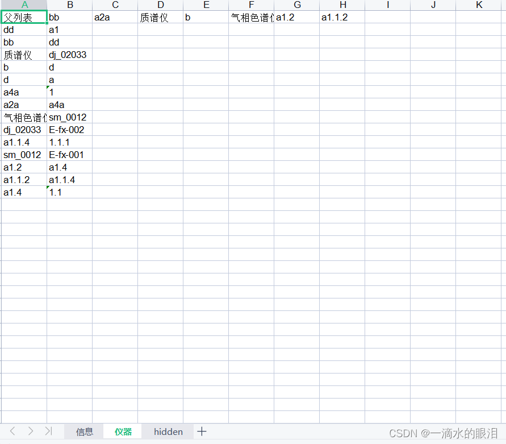Screen dimensions: 506x444
Task: Select cell with value 1.1.1
Action: 69,143
